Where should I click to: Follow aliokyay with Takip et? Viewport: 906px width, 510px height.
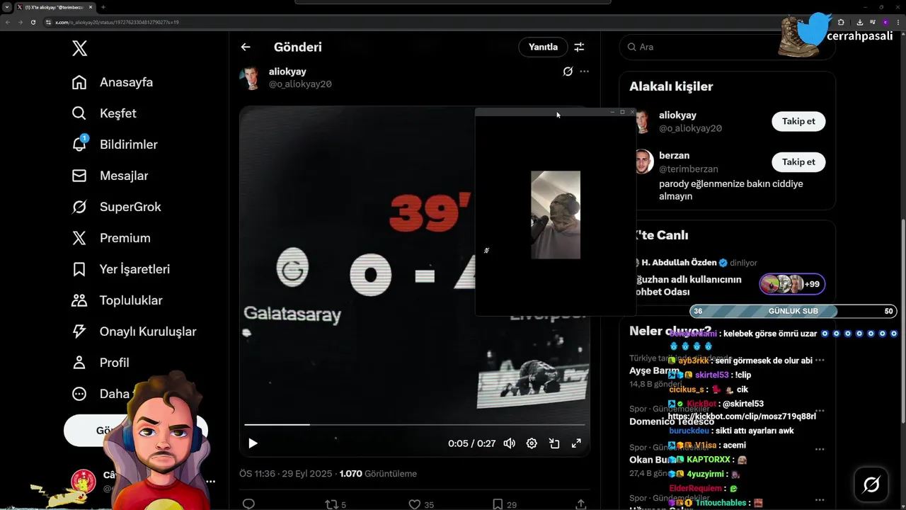[798, 121]
